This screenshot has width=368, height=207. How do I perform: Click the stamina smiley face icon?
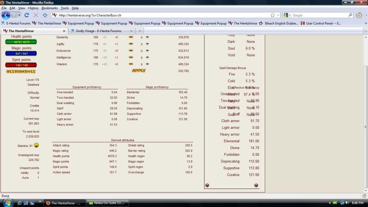click(x=36, y=145)
